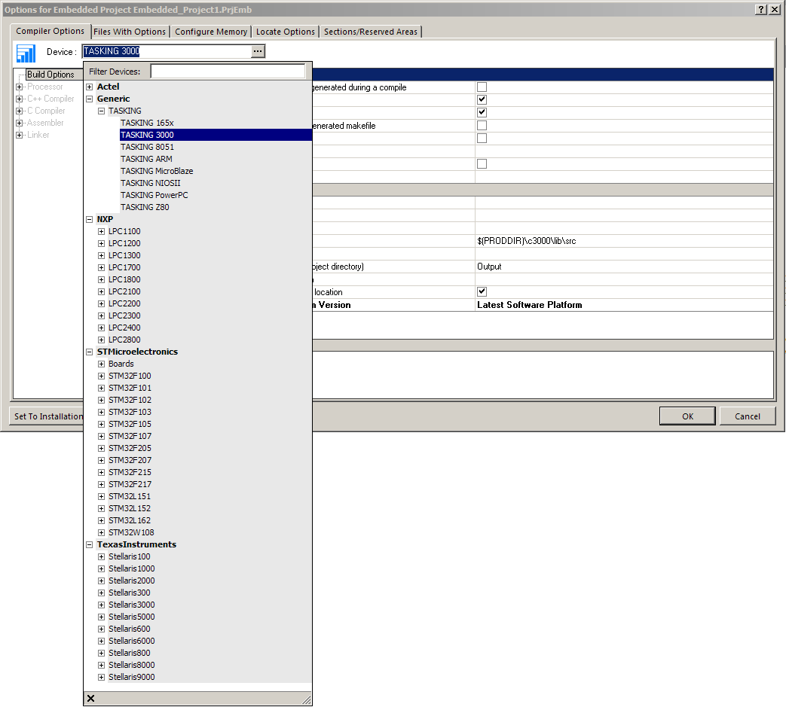Grab the dropdown resize grip corner
786x707 pixels.
[x=306, y=699]
